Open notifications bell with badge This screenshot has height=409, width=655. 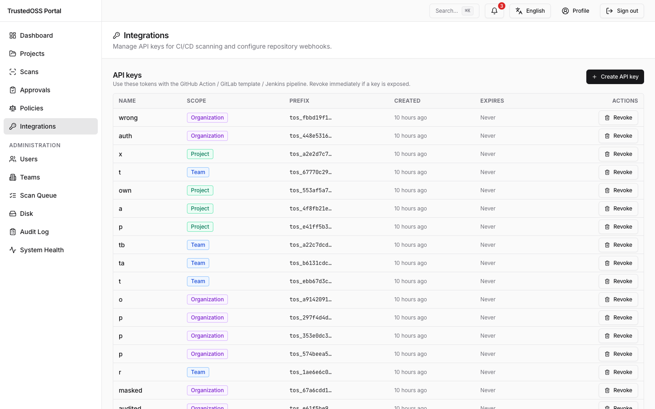click(494, 11)
